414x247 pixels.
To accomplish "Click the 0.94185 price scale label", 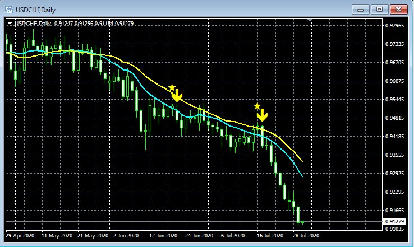I will coord(394,136).
